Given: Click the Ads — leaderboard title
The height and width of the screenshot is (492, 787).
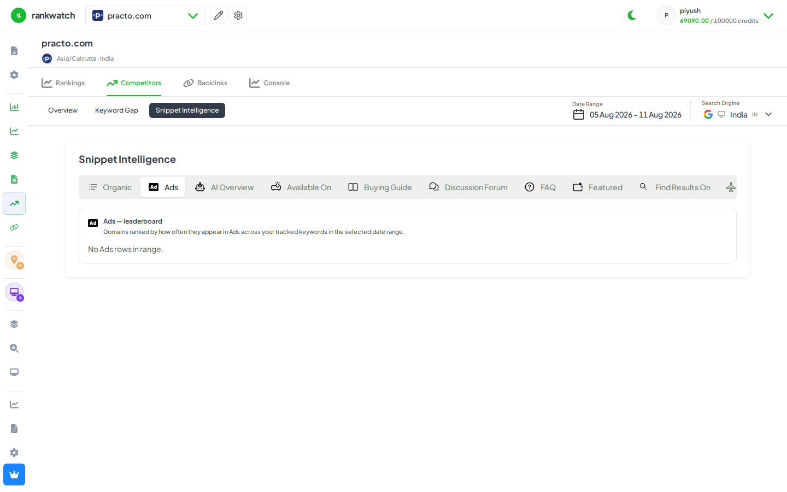Looking at the screenshot, I should 133,221.
